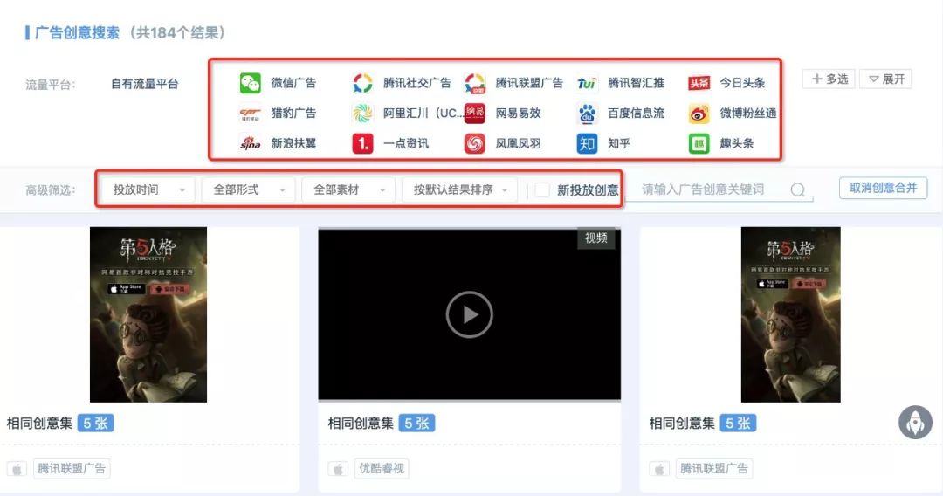Select the WeChat ads (微信广告) icon
Viewport: 943px width, 496px height.
point(251,83)
